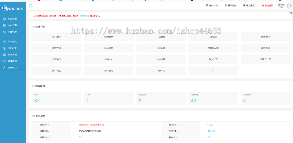Open URL配置 quick navigation tile

tap(57, 37)
